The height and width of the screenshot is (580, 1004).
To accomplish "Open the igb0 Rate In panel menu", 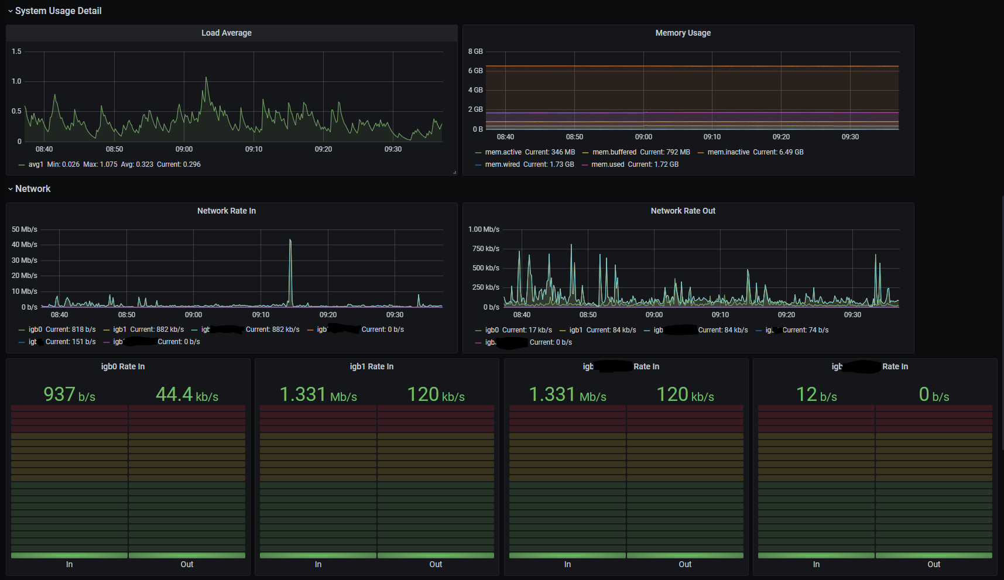I will (123, 366).
